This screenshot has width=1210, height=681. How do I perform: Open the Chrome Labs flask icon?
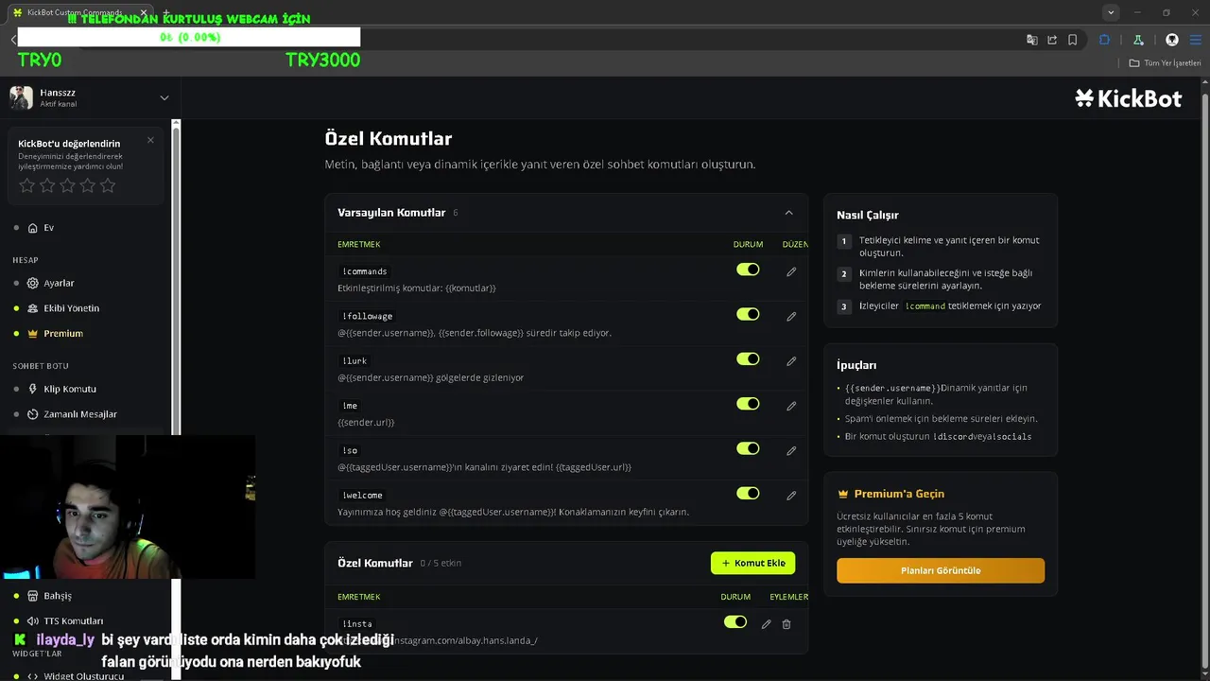pos(1138,40)
